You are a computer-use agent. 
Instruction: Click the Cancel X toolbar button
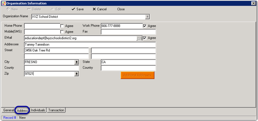pos(100,9)
